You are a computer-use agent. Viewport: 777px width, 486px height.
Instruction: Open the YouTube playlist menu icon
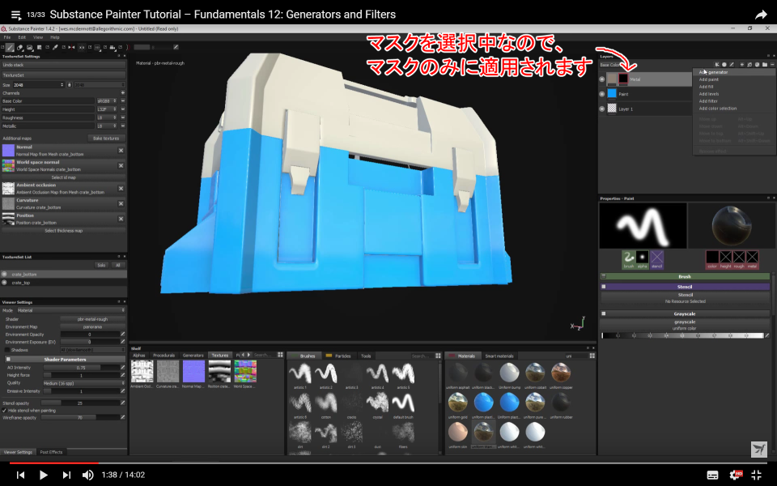[x=16, y=15]
